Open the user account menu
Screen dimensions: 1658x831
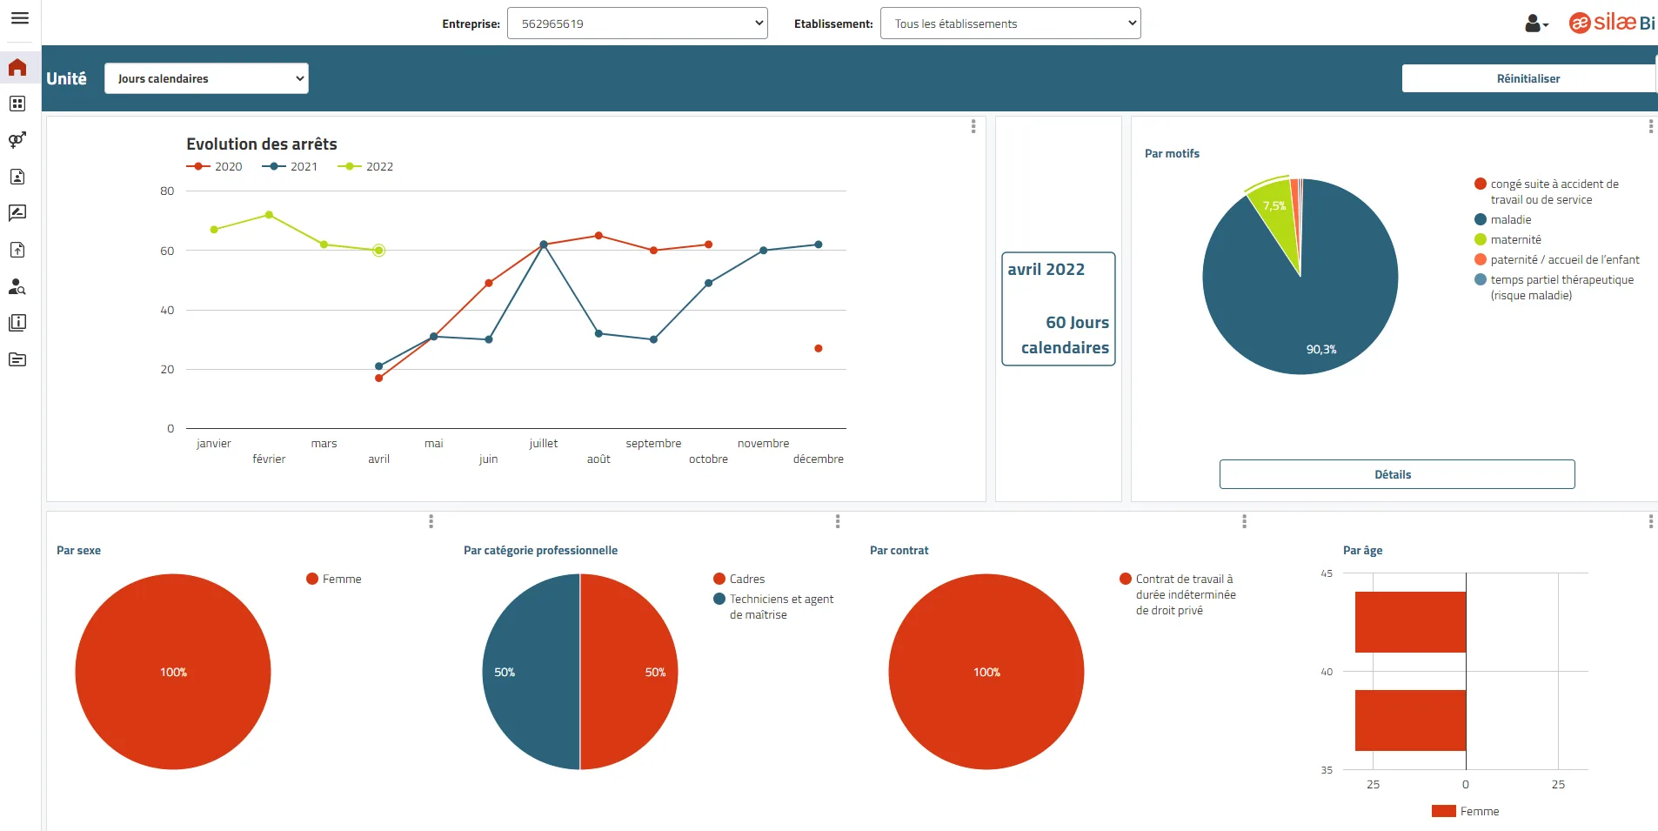click(x=1536, y=23)
